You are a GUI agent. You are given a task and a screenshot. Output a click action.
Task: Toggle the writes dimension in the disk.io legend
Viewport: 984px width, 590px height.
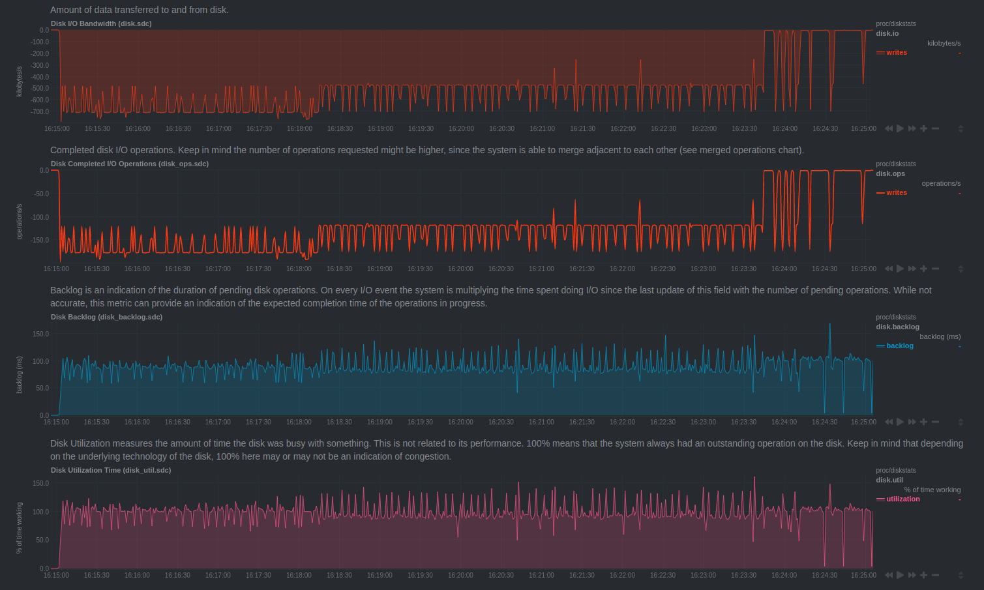click(896, 52)
